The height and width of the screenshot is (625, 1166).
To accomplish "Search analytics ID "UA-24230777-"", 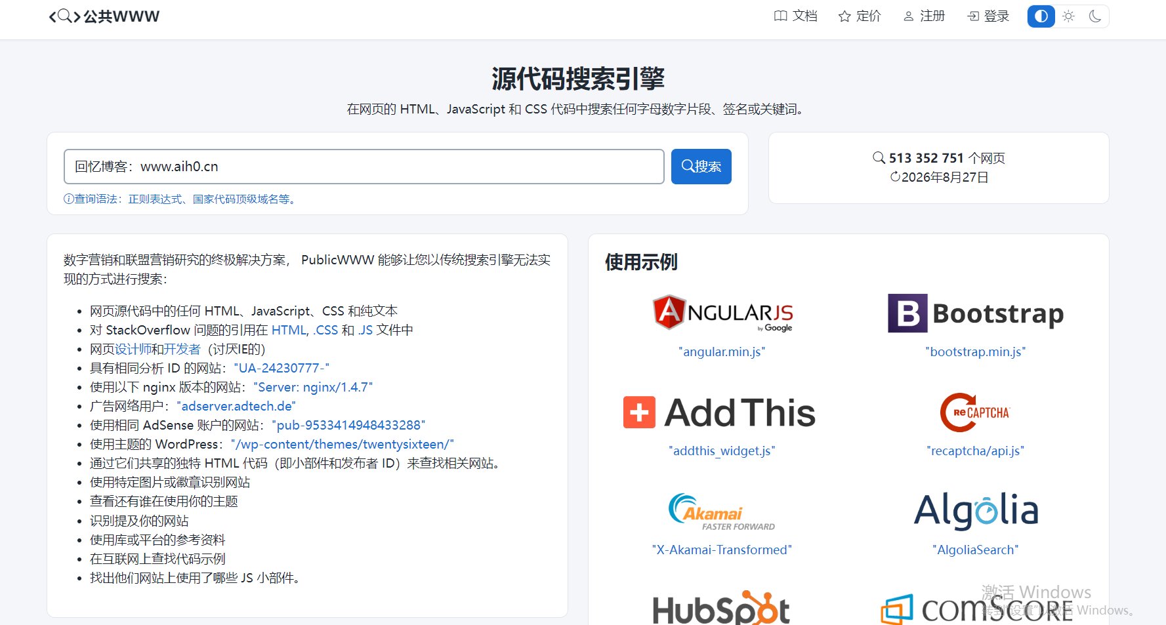I will pos(281,368).
